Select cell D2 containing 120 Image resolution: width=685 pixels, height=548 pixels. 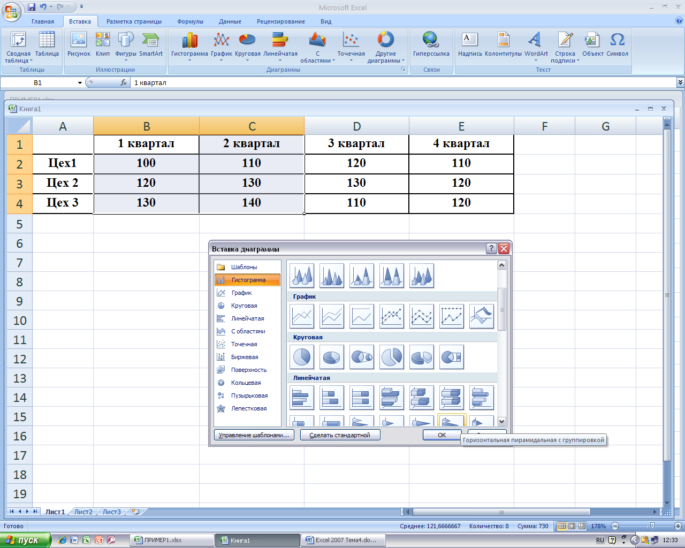coord(356,163)
